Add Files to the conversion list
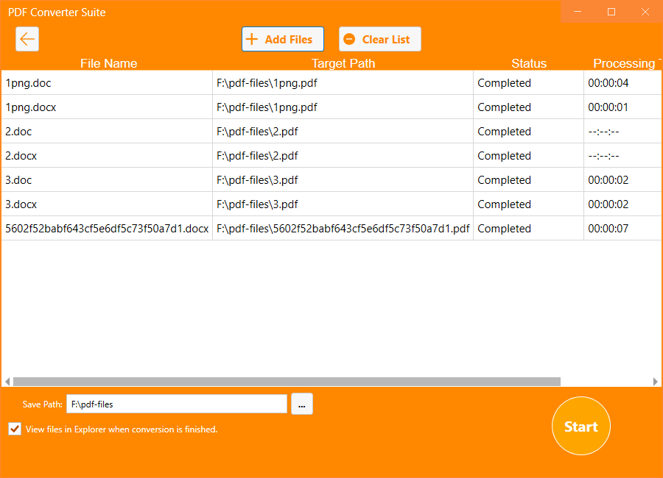The width and height of the screenshot is (663, 478). (282, 38)
